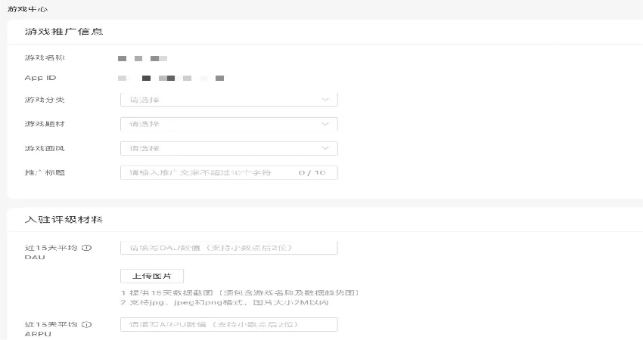Click the masked 游戏名称 value

click(x=143, y=58)
